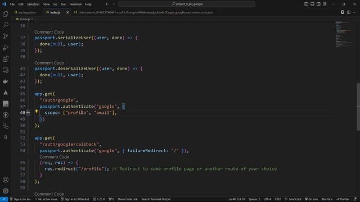Open the Help menu
The image size is (360, 202).
[88, 4]
